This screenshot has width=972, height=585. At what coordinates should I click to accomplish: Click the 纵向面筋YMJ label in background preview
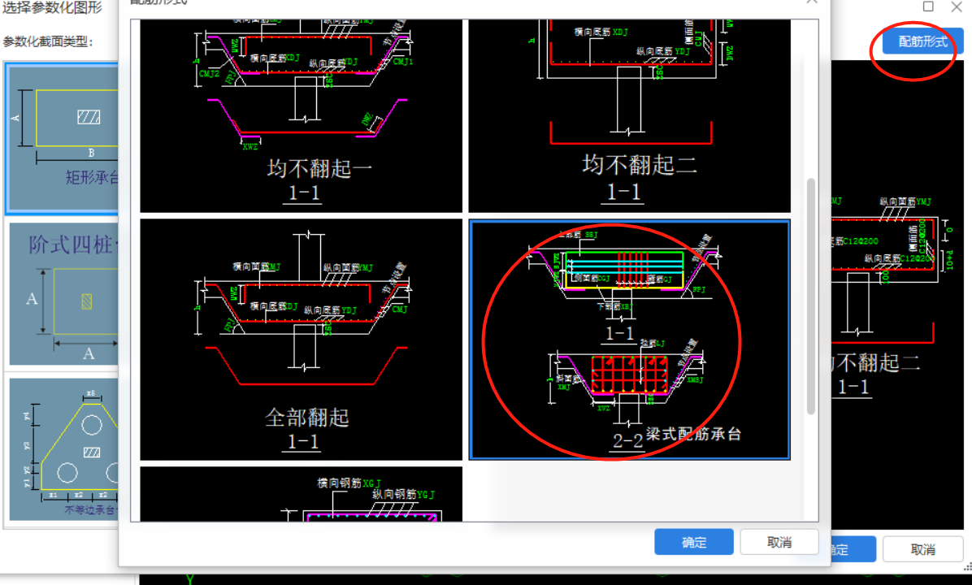coord(905,201)
